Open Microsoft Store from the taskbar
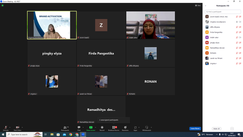The image size is (243, 137). (x=58, y=134)
